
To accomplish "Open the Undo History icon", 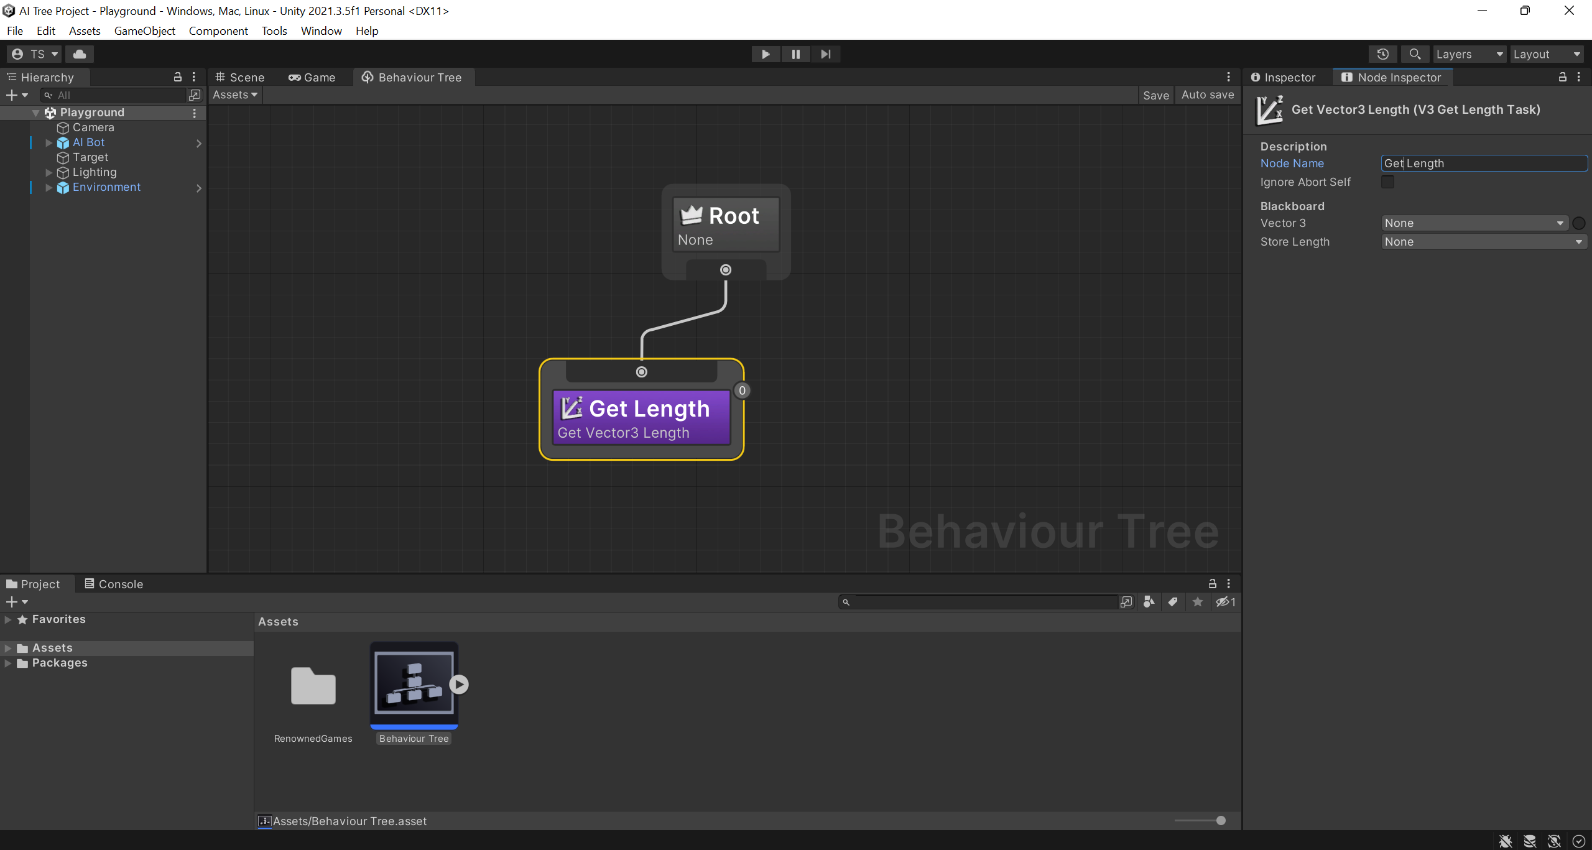I will (1382, 54).
